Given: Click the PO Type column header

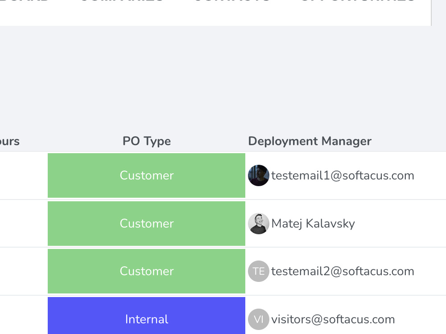Looking at the screenshot, I should 146,141.
